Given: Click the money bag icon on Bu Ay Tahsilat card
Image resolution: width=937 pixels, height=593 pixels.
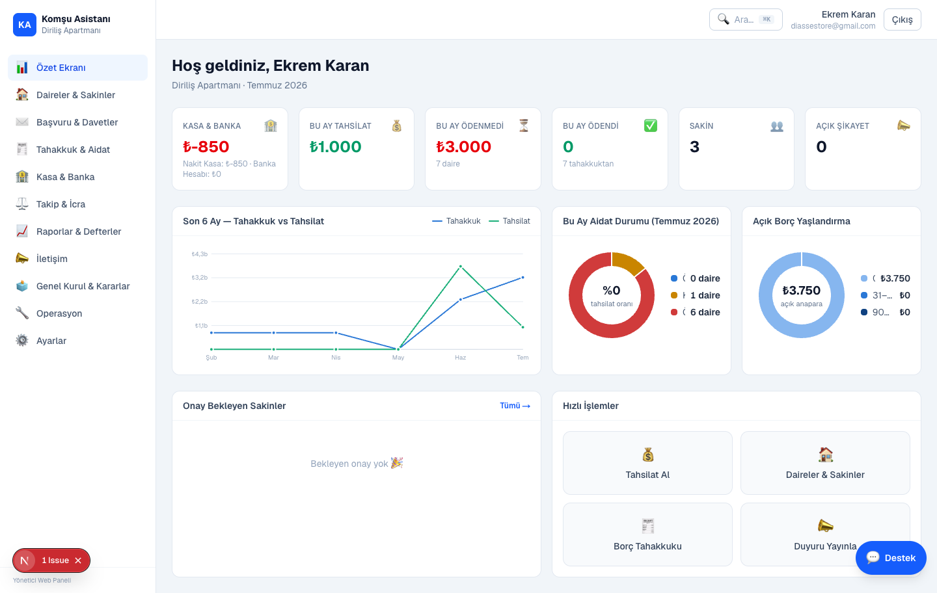Looking at the screenshot, I should pyautogui.click(x=397, y=126).
